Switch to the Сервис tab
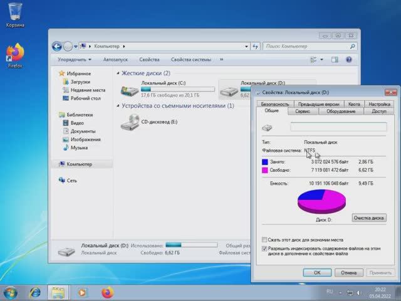 pyautogui.click(x=303, y=112)
